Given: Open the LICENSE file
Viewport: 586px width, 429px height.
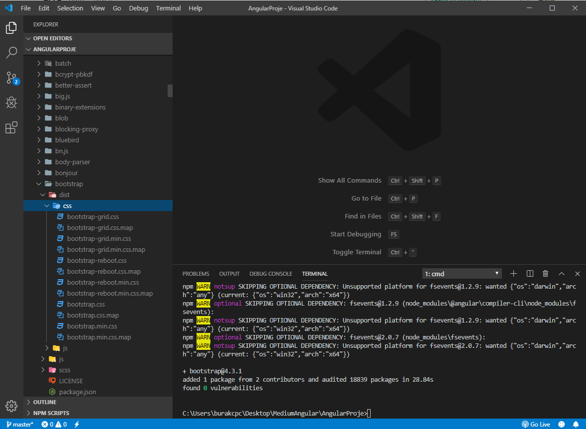Looking at the screenshot, I should 98,381.
